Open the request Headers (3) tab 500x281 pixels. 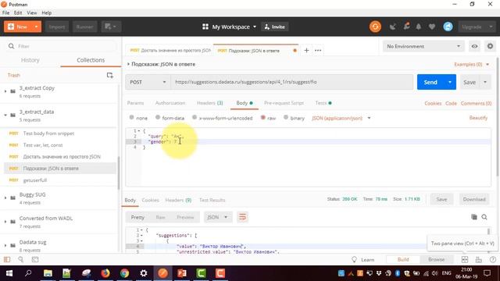(x=210, y=103)
